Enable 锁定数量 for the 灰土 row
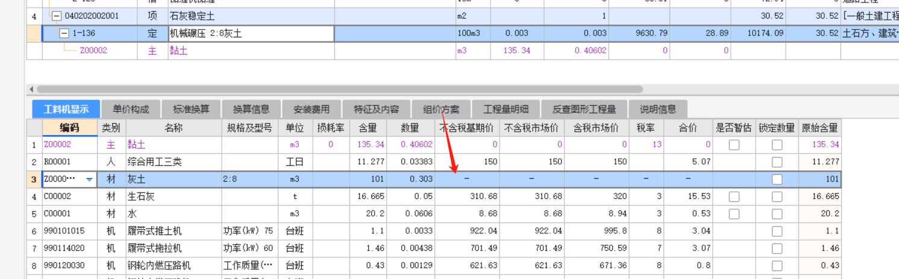Image resolution: width=899 pixels, height=279 pixels. tap(777, 179)
